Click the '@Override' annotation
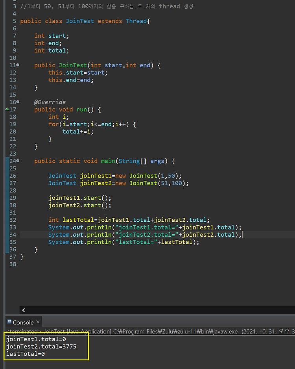Image resolution: width=295 pixels, height=369 pixels. tap(50, 102)
